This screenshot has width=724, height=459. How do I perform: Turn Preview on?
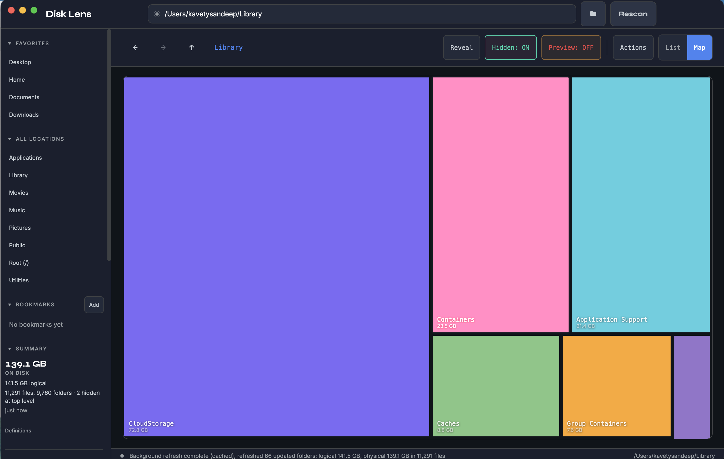pyautogui.click(x=571, y=47)
